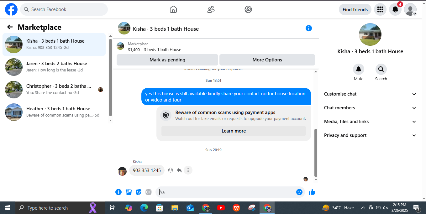Image resolution: width=426 pixels, height=214 pixels.
Task: Click the conversation list scrollbar
Action: pos(110,77)
